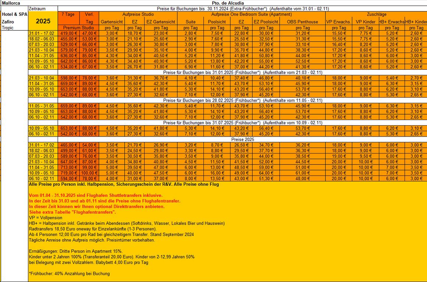Select the 719,00 € seven-day price cell
This screenshot has width=427, height=282.
click(x=69, y=173)
